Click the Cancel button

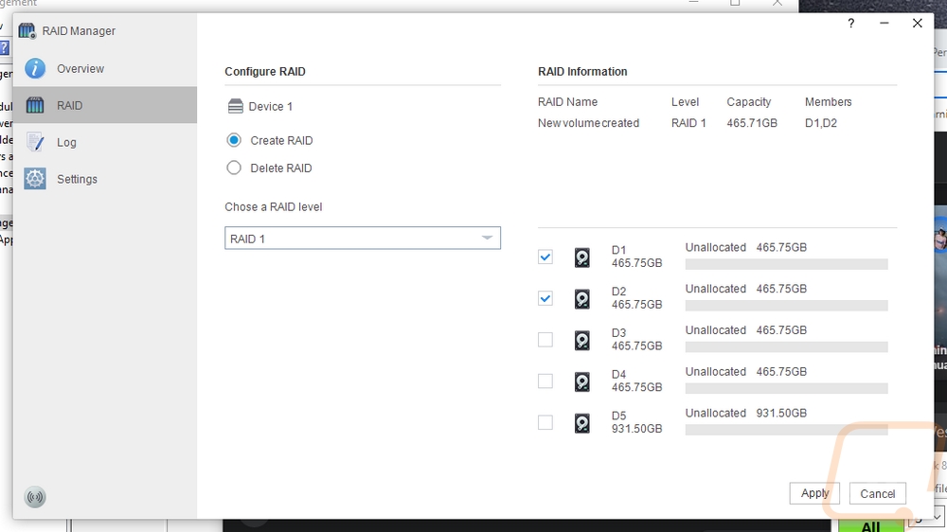(x=878, y=493)
